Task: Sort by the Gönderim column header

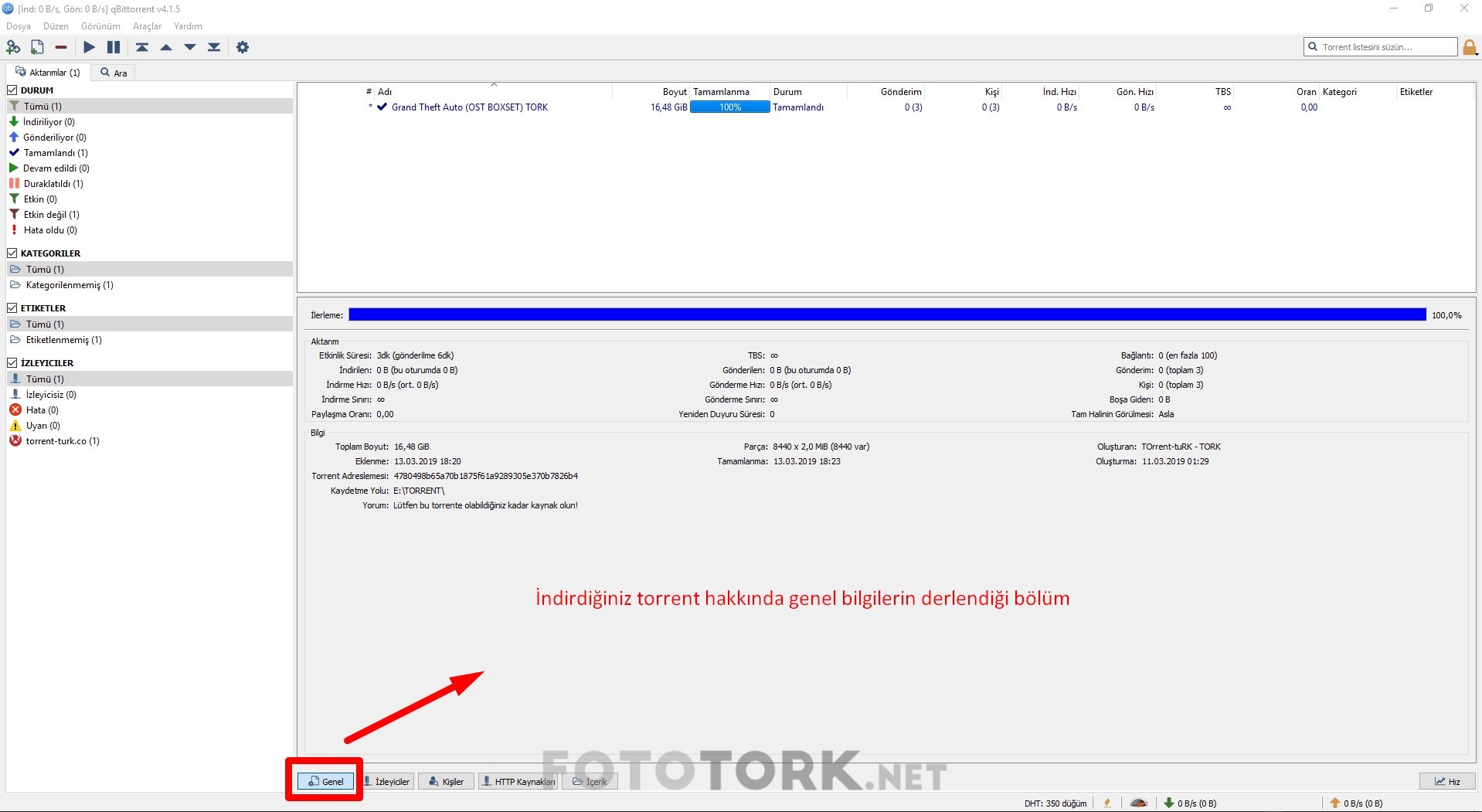Action: click(x=885, y=92)
